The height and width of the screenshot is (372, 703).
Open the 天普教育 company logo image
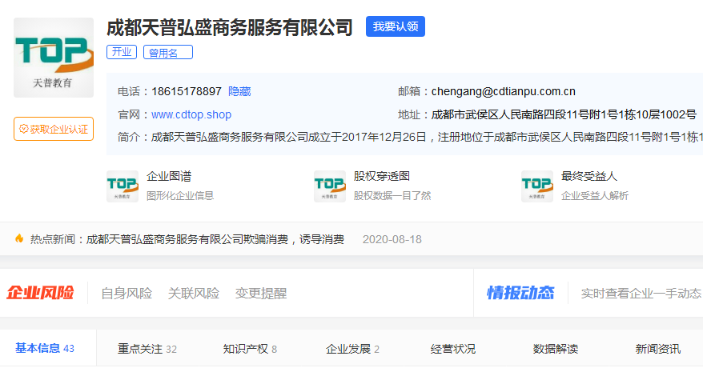pos(54,58)
